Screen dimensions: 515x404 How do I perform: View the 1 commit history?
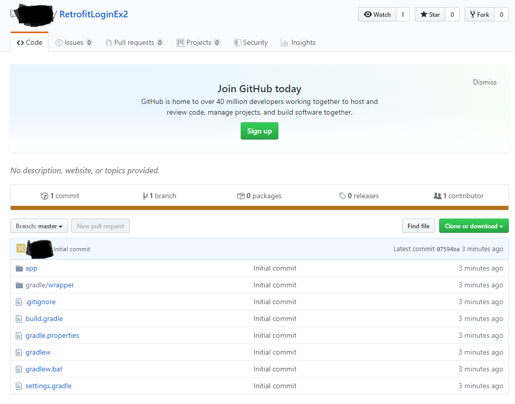(60, 196)
